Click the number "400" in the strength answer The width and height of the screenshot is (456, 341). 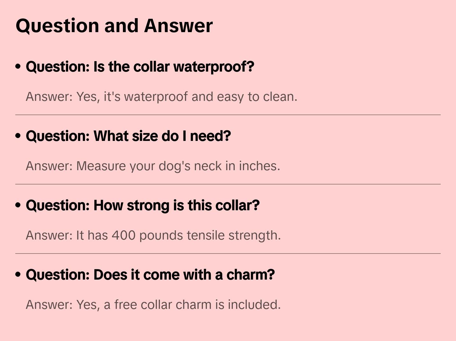[124, 235]
